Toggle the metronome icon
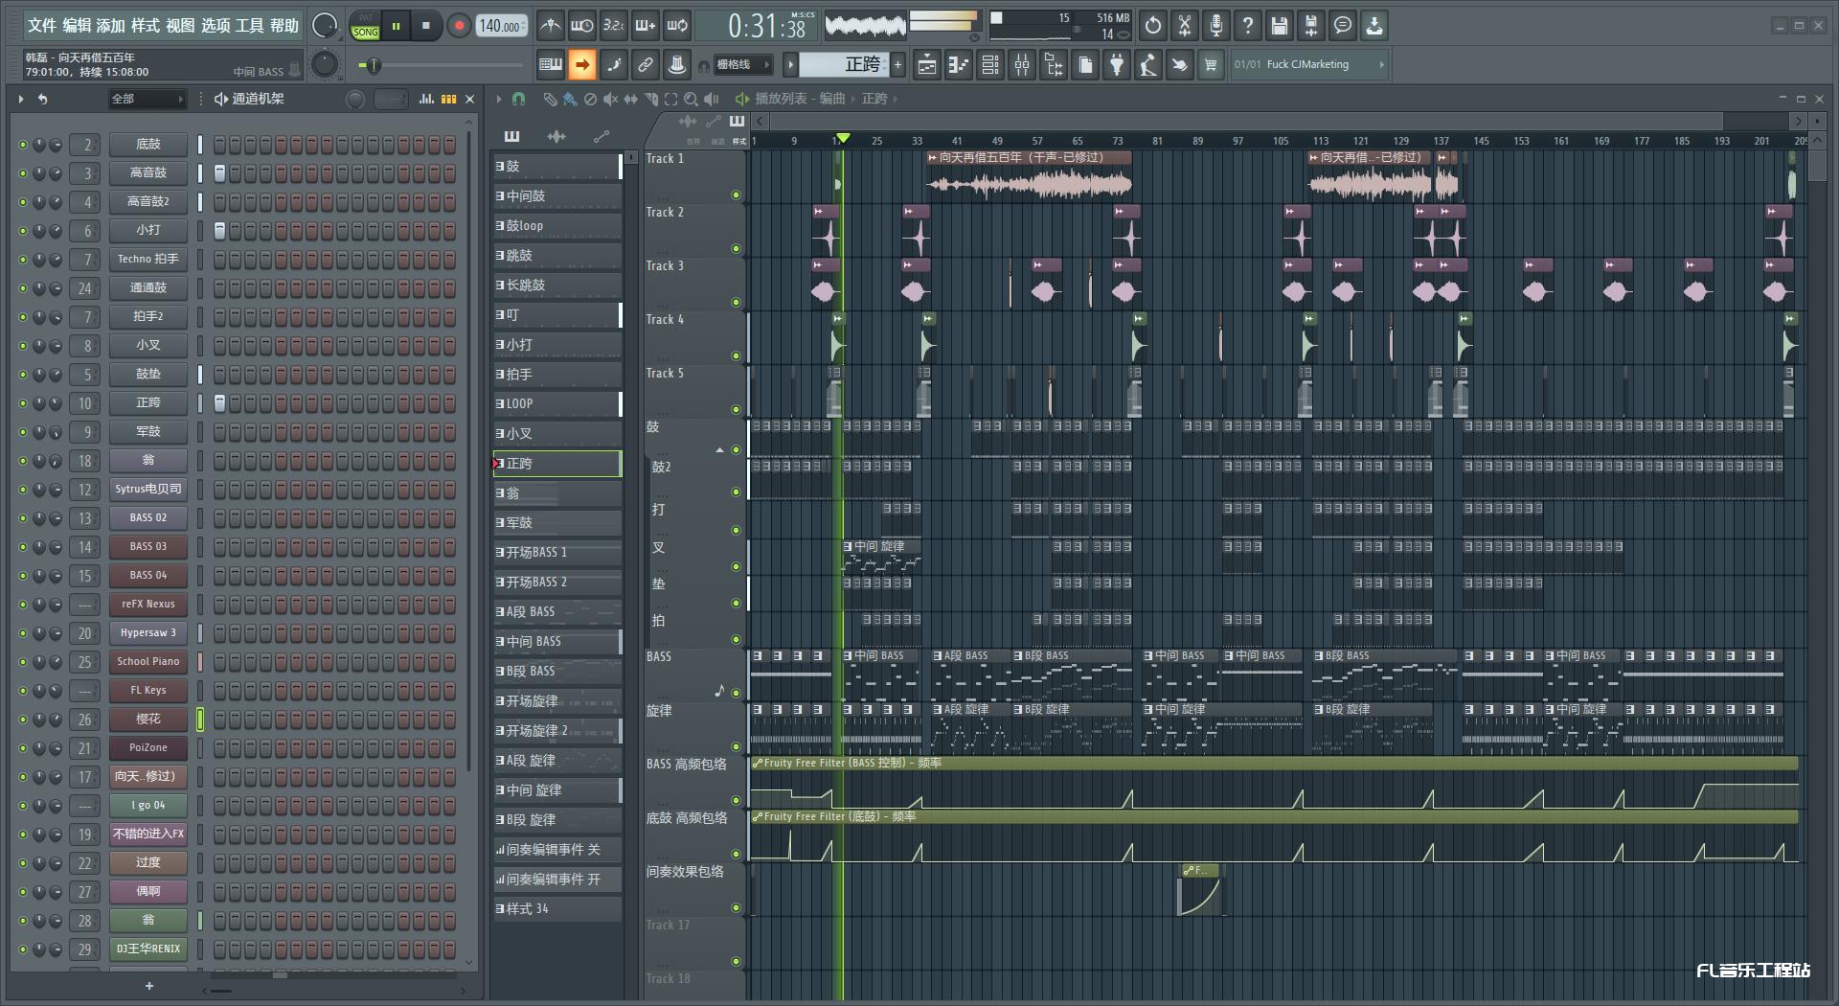Viewport: 1839px width, 1006px height. [x=550, y=26]
